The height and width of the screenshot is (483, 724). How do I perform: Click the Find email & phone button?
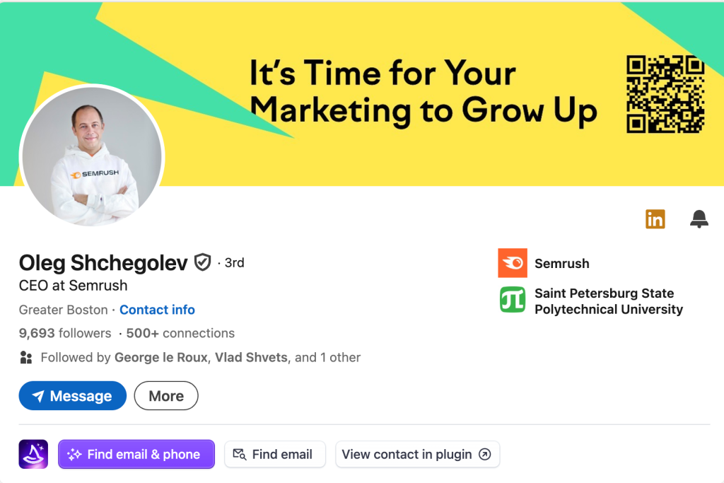click(136, 454)
